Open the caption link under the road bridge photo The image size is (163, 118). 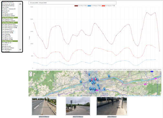click(44, 117)
